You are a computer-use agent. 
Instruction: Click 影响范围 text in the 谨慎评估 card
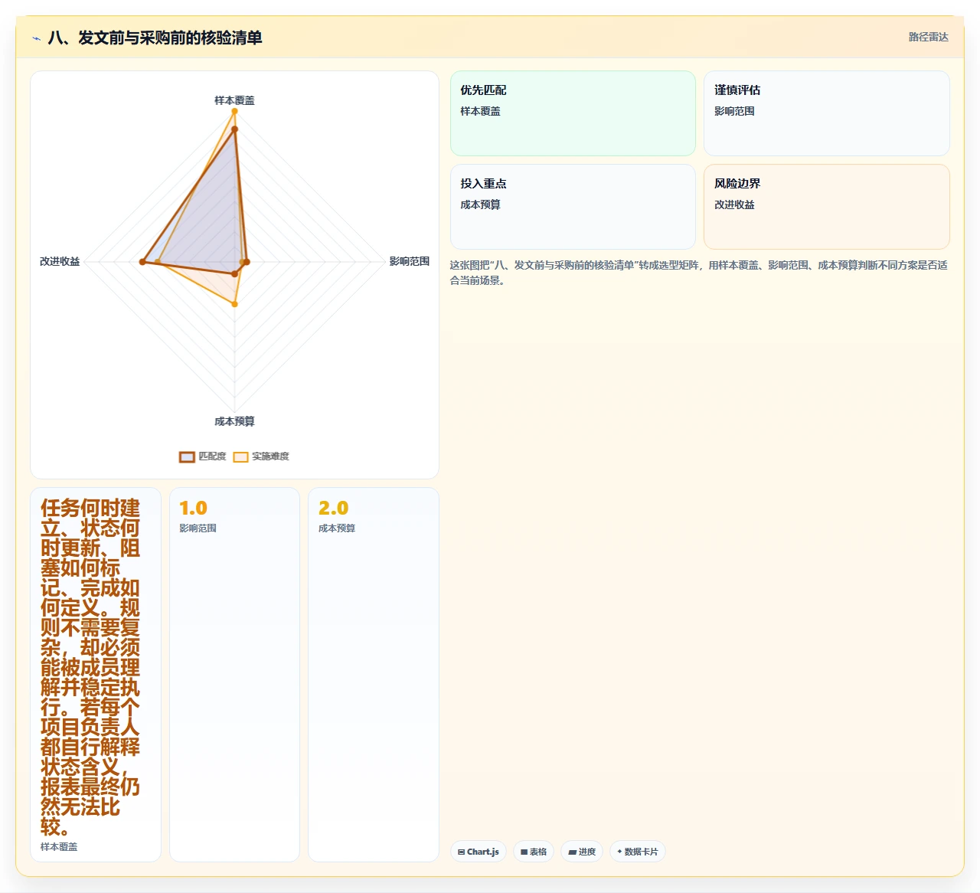coord(734,111)
